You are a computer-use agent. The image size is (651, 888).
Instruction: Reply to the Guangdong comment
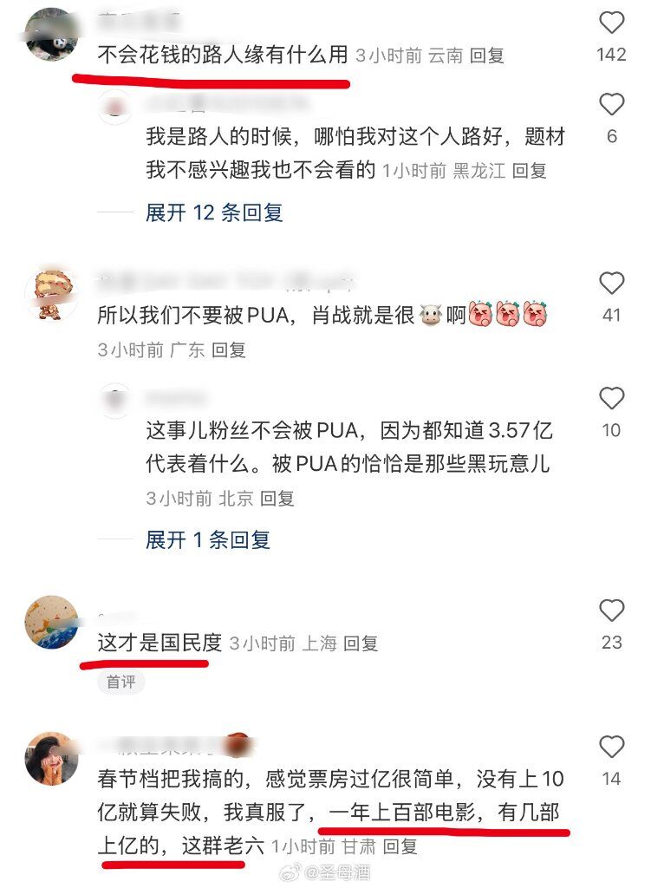(x=229, y=350)
